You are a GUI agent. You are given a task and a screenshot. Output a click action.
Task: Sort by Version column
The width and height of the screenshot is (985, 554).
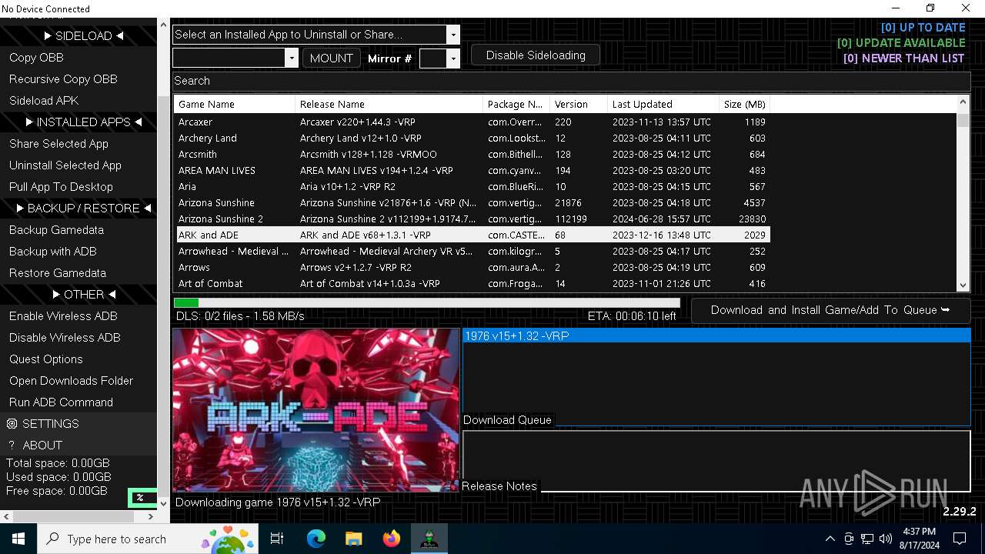tap(579, 104)
